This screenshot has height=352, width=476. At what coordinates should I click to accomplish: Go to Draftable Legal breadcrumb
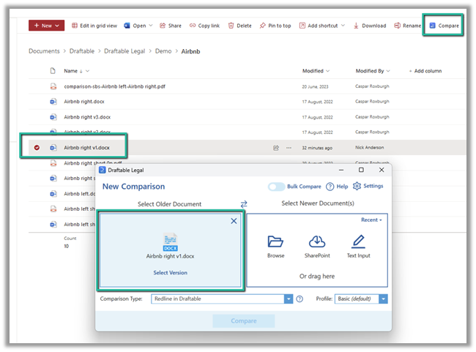pyautogui.click(x=124, y=51)
